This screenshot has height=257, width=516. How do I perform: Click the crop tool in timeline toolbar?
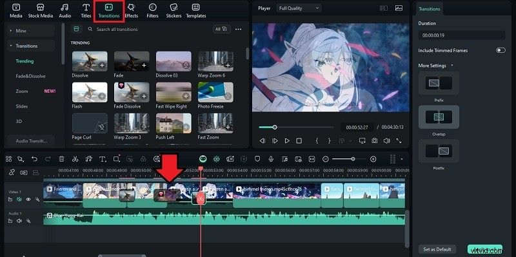(116, 159)
